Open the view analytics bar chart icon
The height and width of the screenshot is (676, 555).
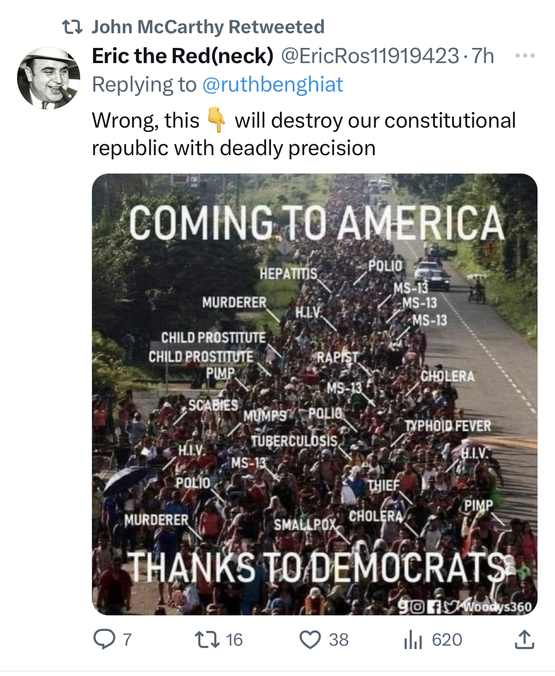coord(413,639)
